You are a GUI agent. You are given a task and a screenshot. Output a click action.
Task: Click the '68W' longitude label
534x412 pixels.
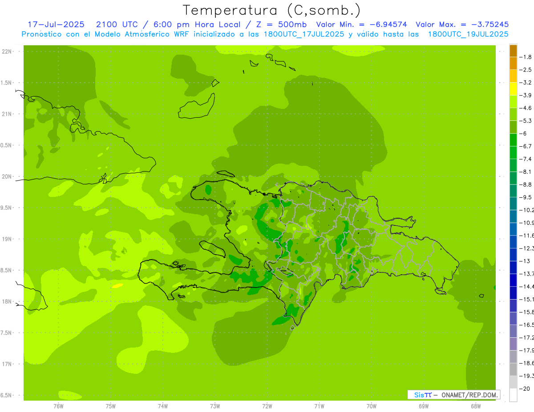pos(476,406)
